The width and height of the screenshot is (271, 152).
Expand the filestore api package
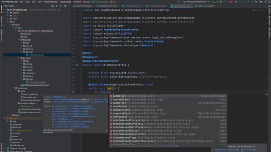click(x=22, y=43)
